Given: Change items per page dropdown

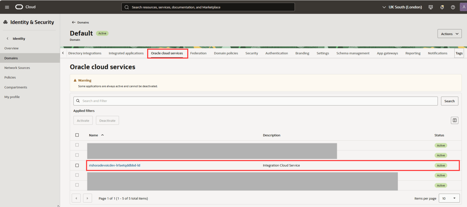Looking at the screenshot, I should pos(449,198).
